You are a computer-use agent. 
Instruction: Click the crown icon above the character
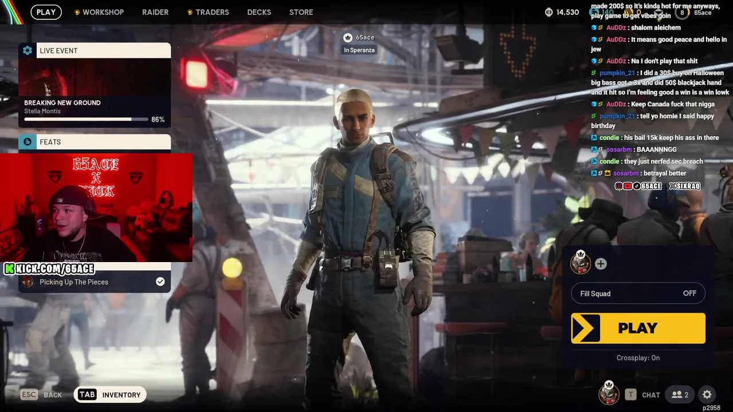click(348, 38)
